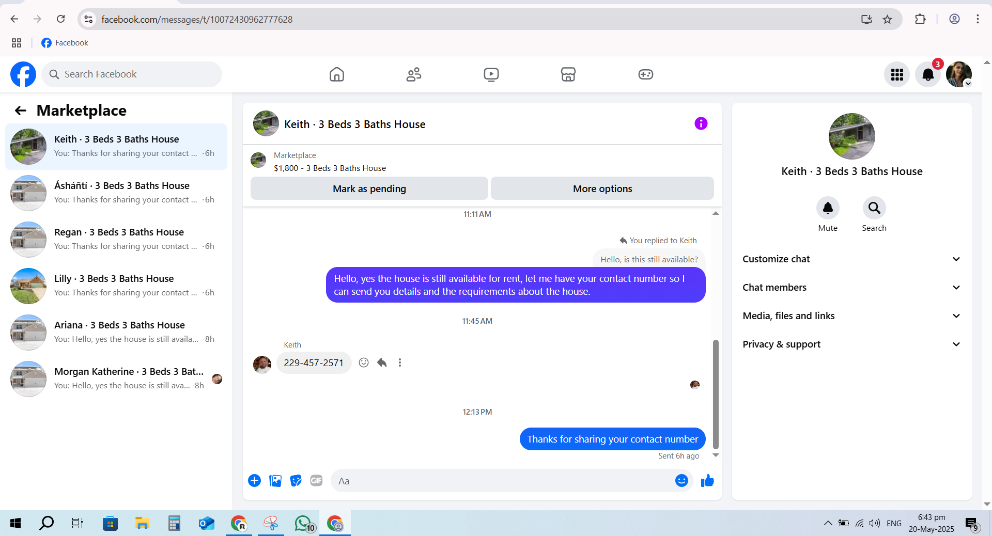Open File Explorer from taskbar
The width and height of the screenshot is (992, 536).
click(142, 523)
